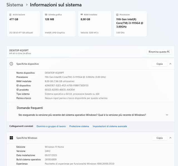This screenshot has height=166, width=178.
Task: Click the Windows logo beside Specifiche Windows
Action: (11, 138)
